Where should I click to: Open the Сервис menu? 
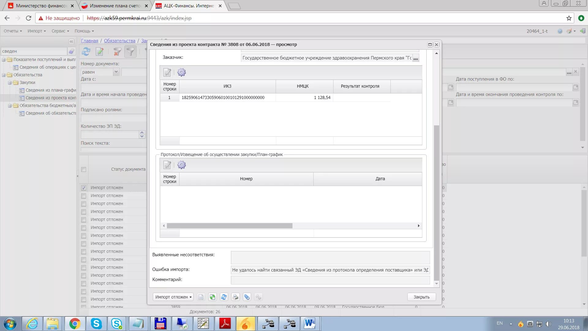click(x=60, y=31)
